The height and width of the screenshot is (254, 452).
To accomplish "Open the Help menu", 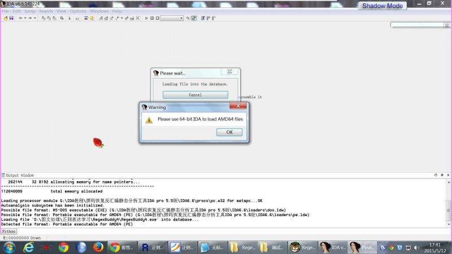I will (117, 11).
